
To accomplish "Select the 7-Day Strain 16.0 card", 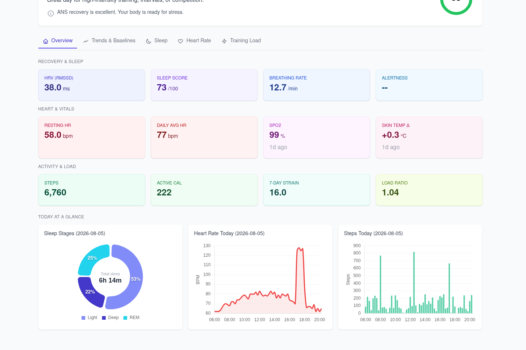I will [x=317, y=190].
